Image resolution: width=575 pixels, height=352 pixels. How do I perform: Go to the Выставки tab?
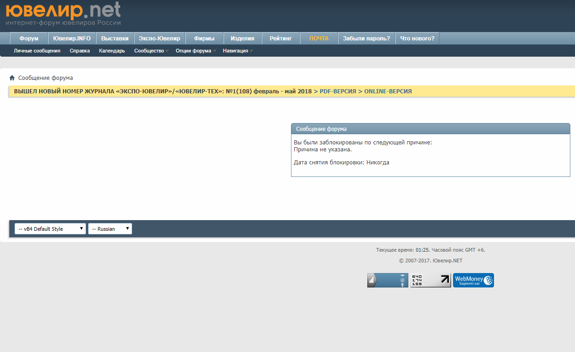(115, 39)
